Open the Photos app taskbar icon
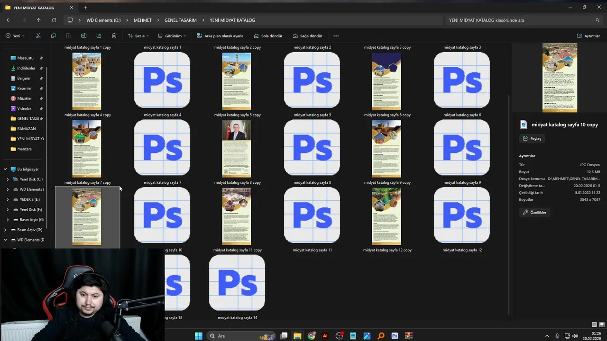The image size is (607, 341). tap(367, 336)
